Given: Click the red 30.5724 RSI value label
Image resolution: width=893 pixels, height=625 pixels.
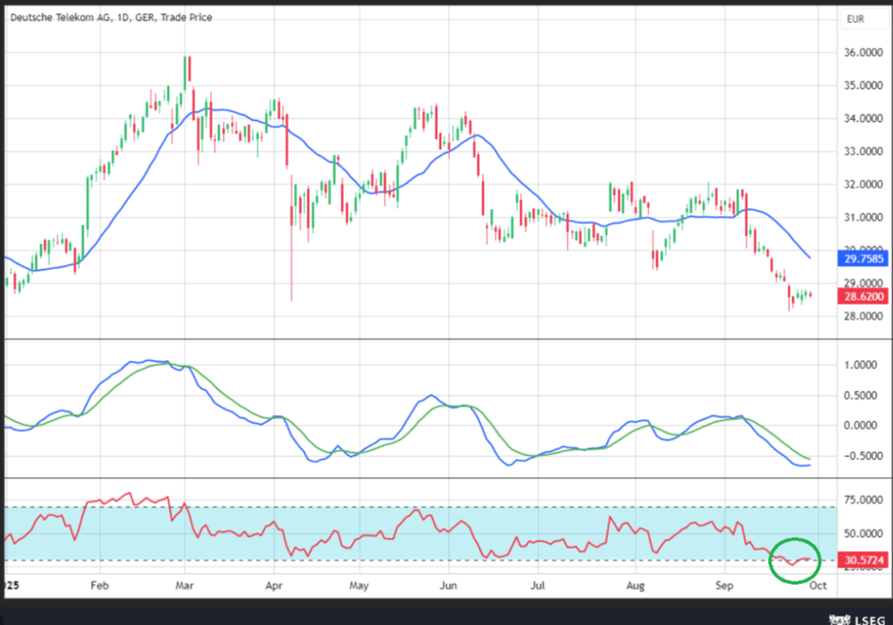Looking at the screenshot, I should 863,560.
